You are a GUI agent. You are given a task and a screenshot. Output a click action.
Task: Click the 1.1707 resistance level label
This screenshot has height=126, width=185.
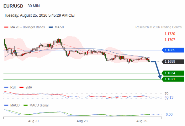point(170,40)
